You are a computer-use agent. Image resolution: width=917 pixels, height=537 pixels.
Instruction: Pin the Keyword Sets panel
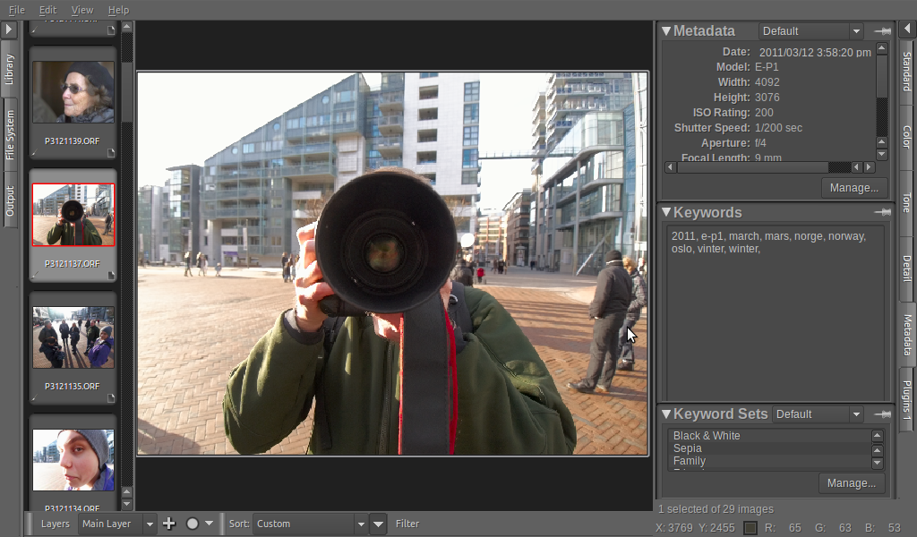click(x=882, y=414)
